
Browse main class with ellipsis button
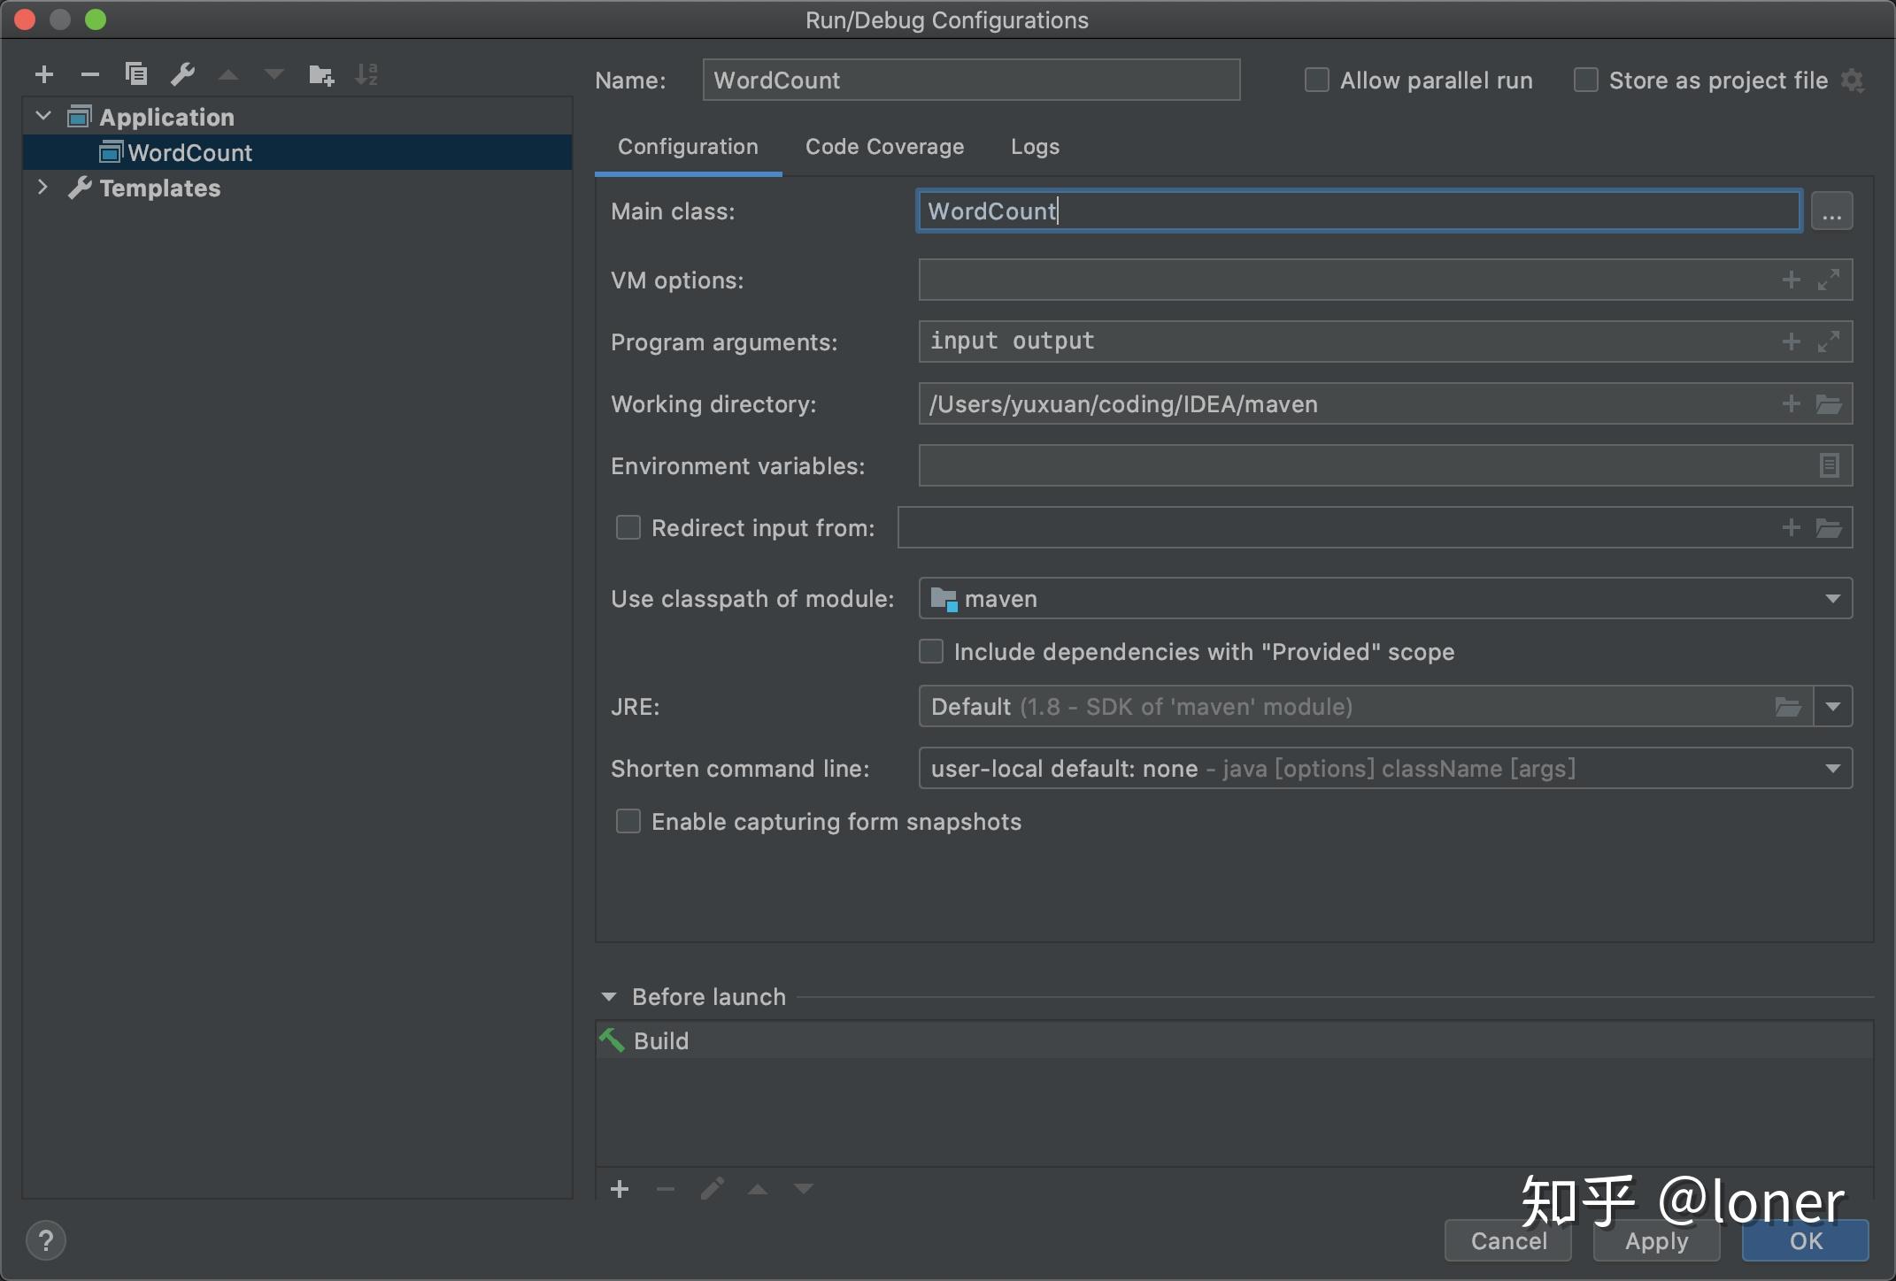[x=1831, y=211]
